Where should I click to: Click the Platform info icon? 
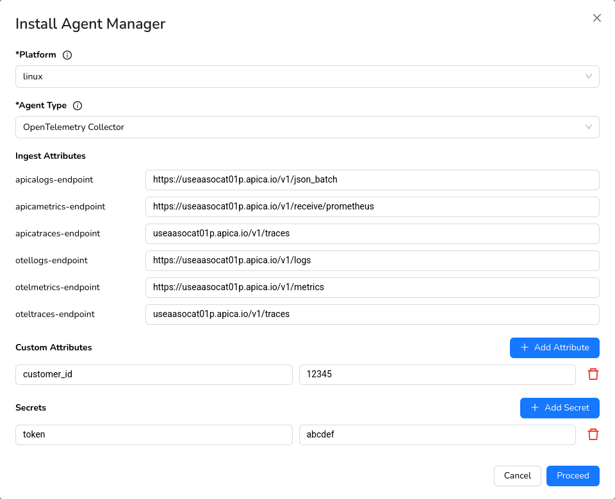(67, 55)
